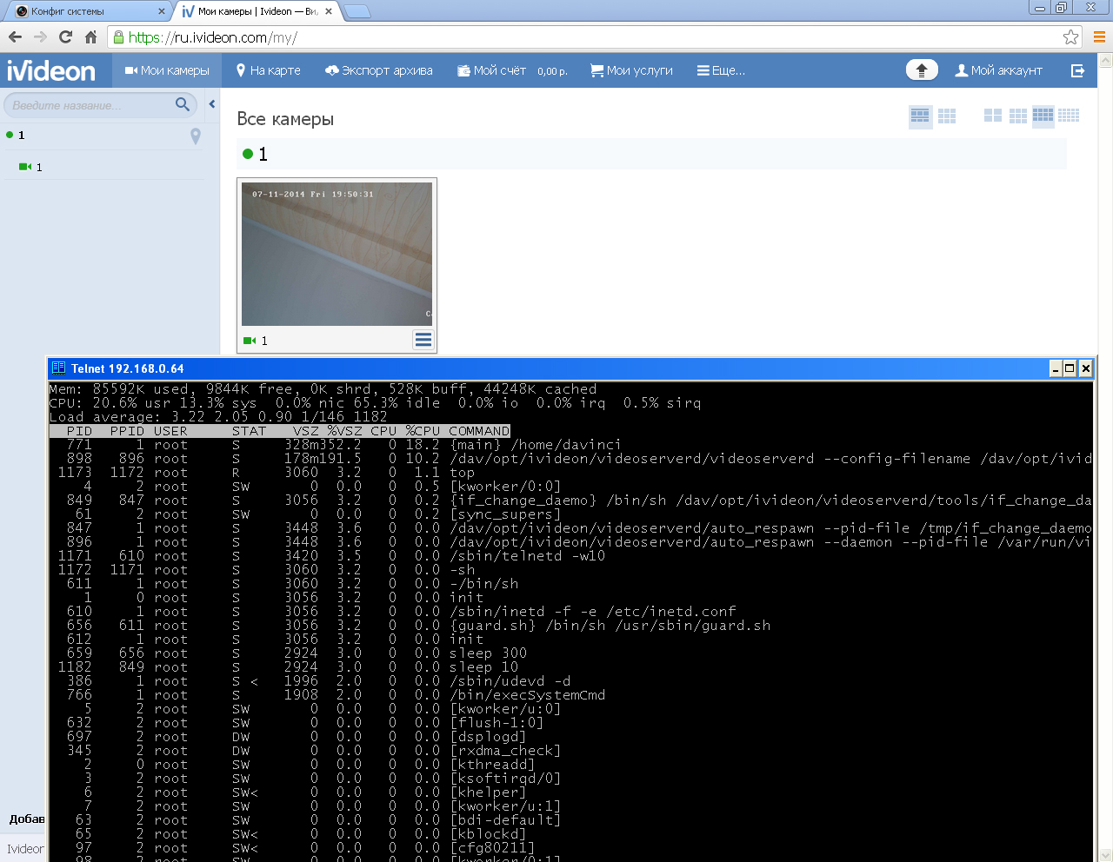Screen dimensions: 1113x862
Task: Click the address bar URL
Action: (213, 37)
